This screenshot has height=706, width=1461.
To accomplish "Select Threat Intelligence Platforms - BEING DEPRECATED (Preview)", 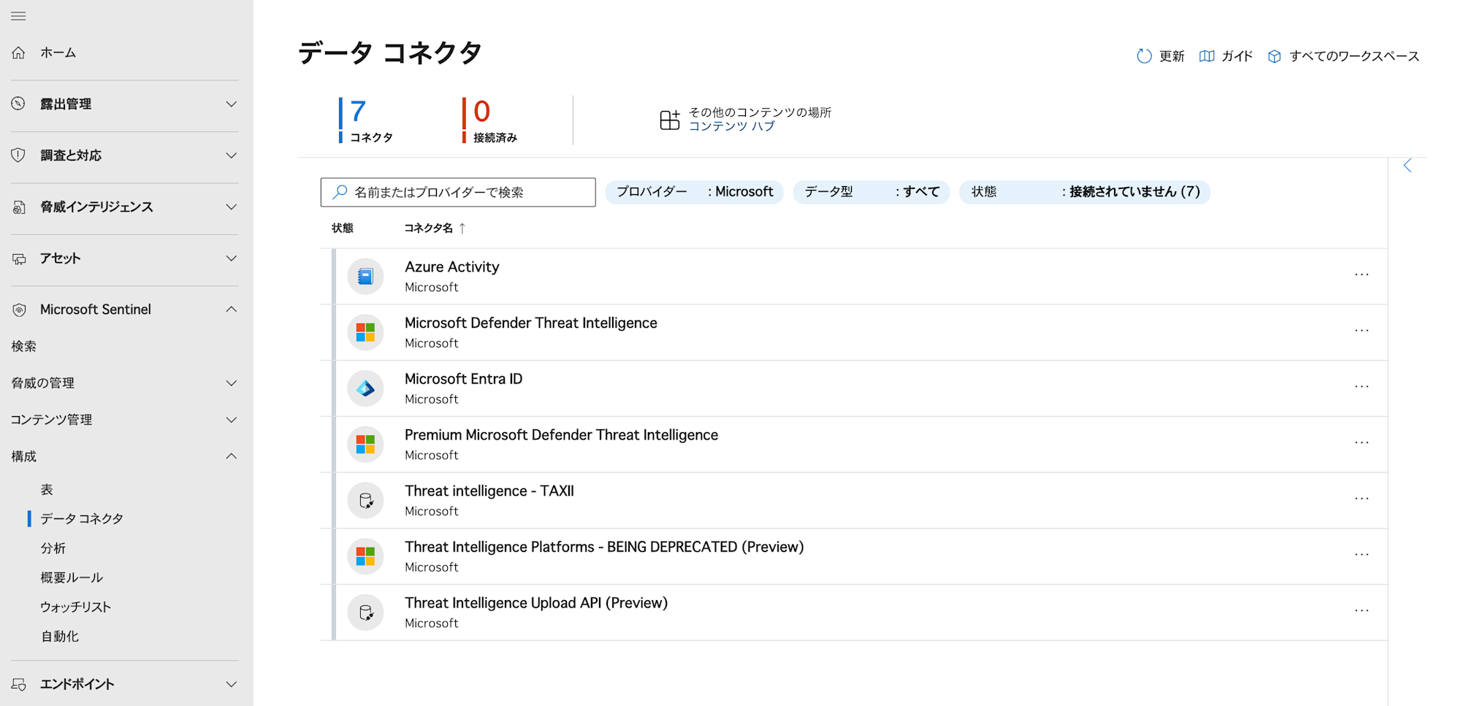I will (x=604, y=547).
